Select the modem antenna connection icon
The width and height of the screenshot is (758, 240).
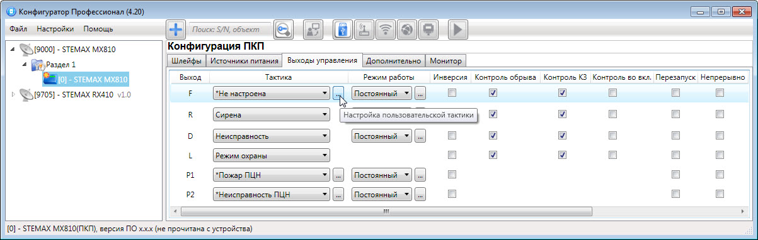[x=364, y=29]
